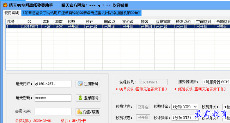Screen dimensions: 230x123
Task: Click the 充值/续费 button
Action: (x=88, y=112)
